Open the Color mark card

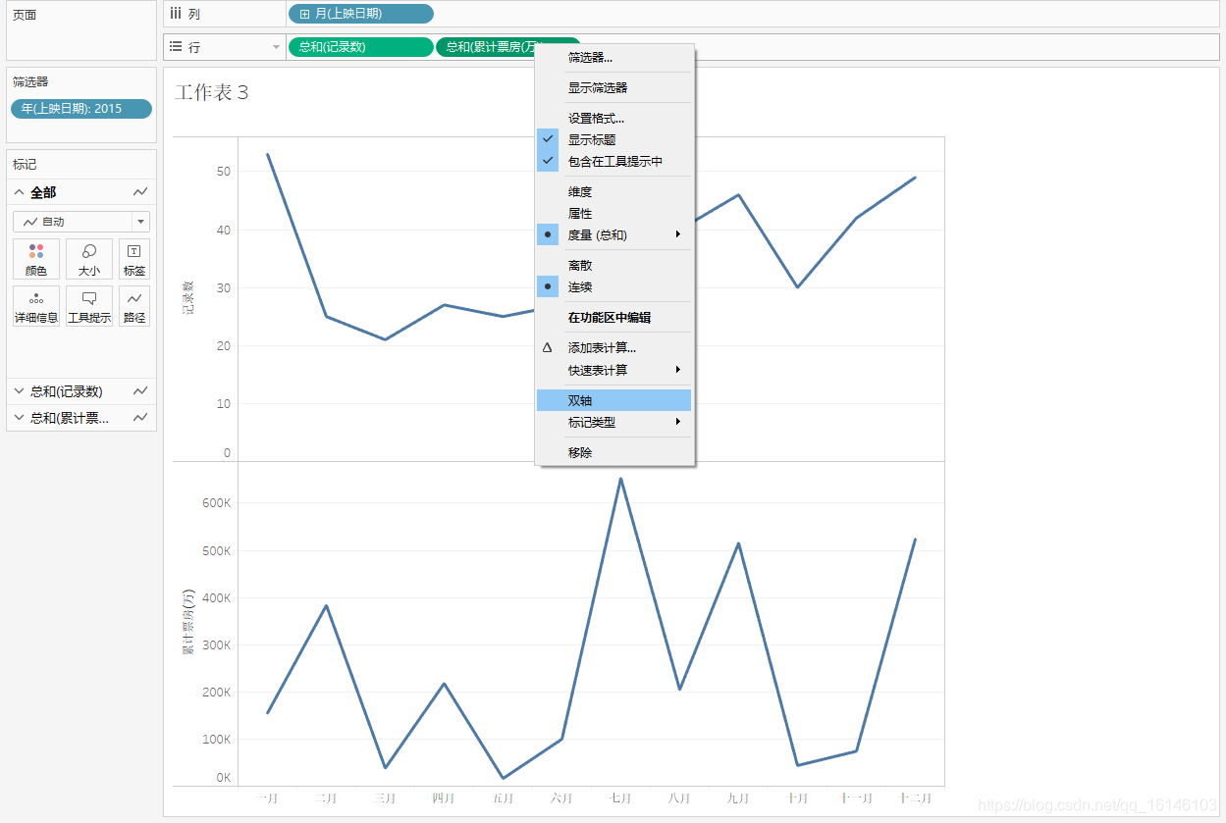36,259
